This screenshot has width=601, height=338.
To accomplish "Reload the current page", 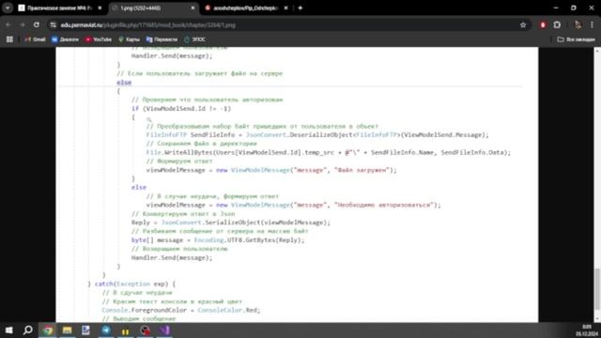I will point(37,25).
